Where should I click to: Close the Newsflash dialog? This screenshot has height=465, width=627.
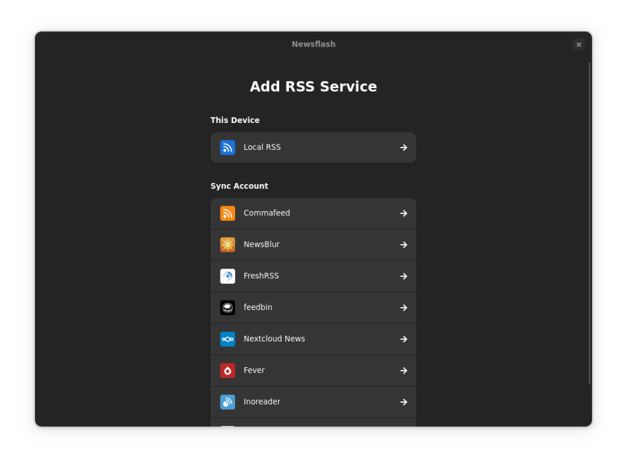[x=579, y=44]
